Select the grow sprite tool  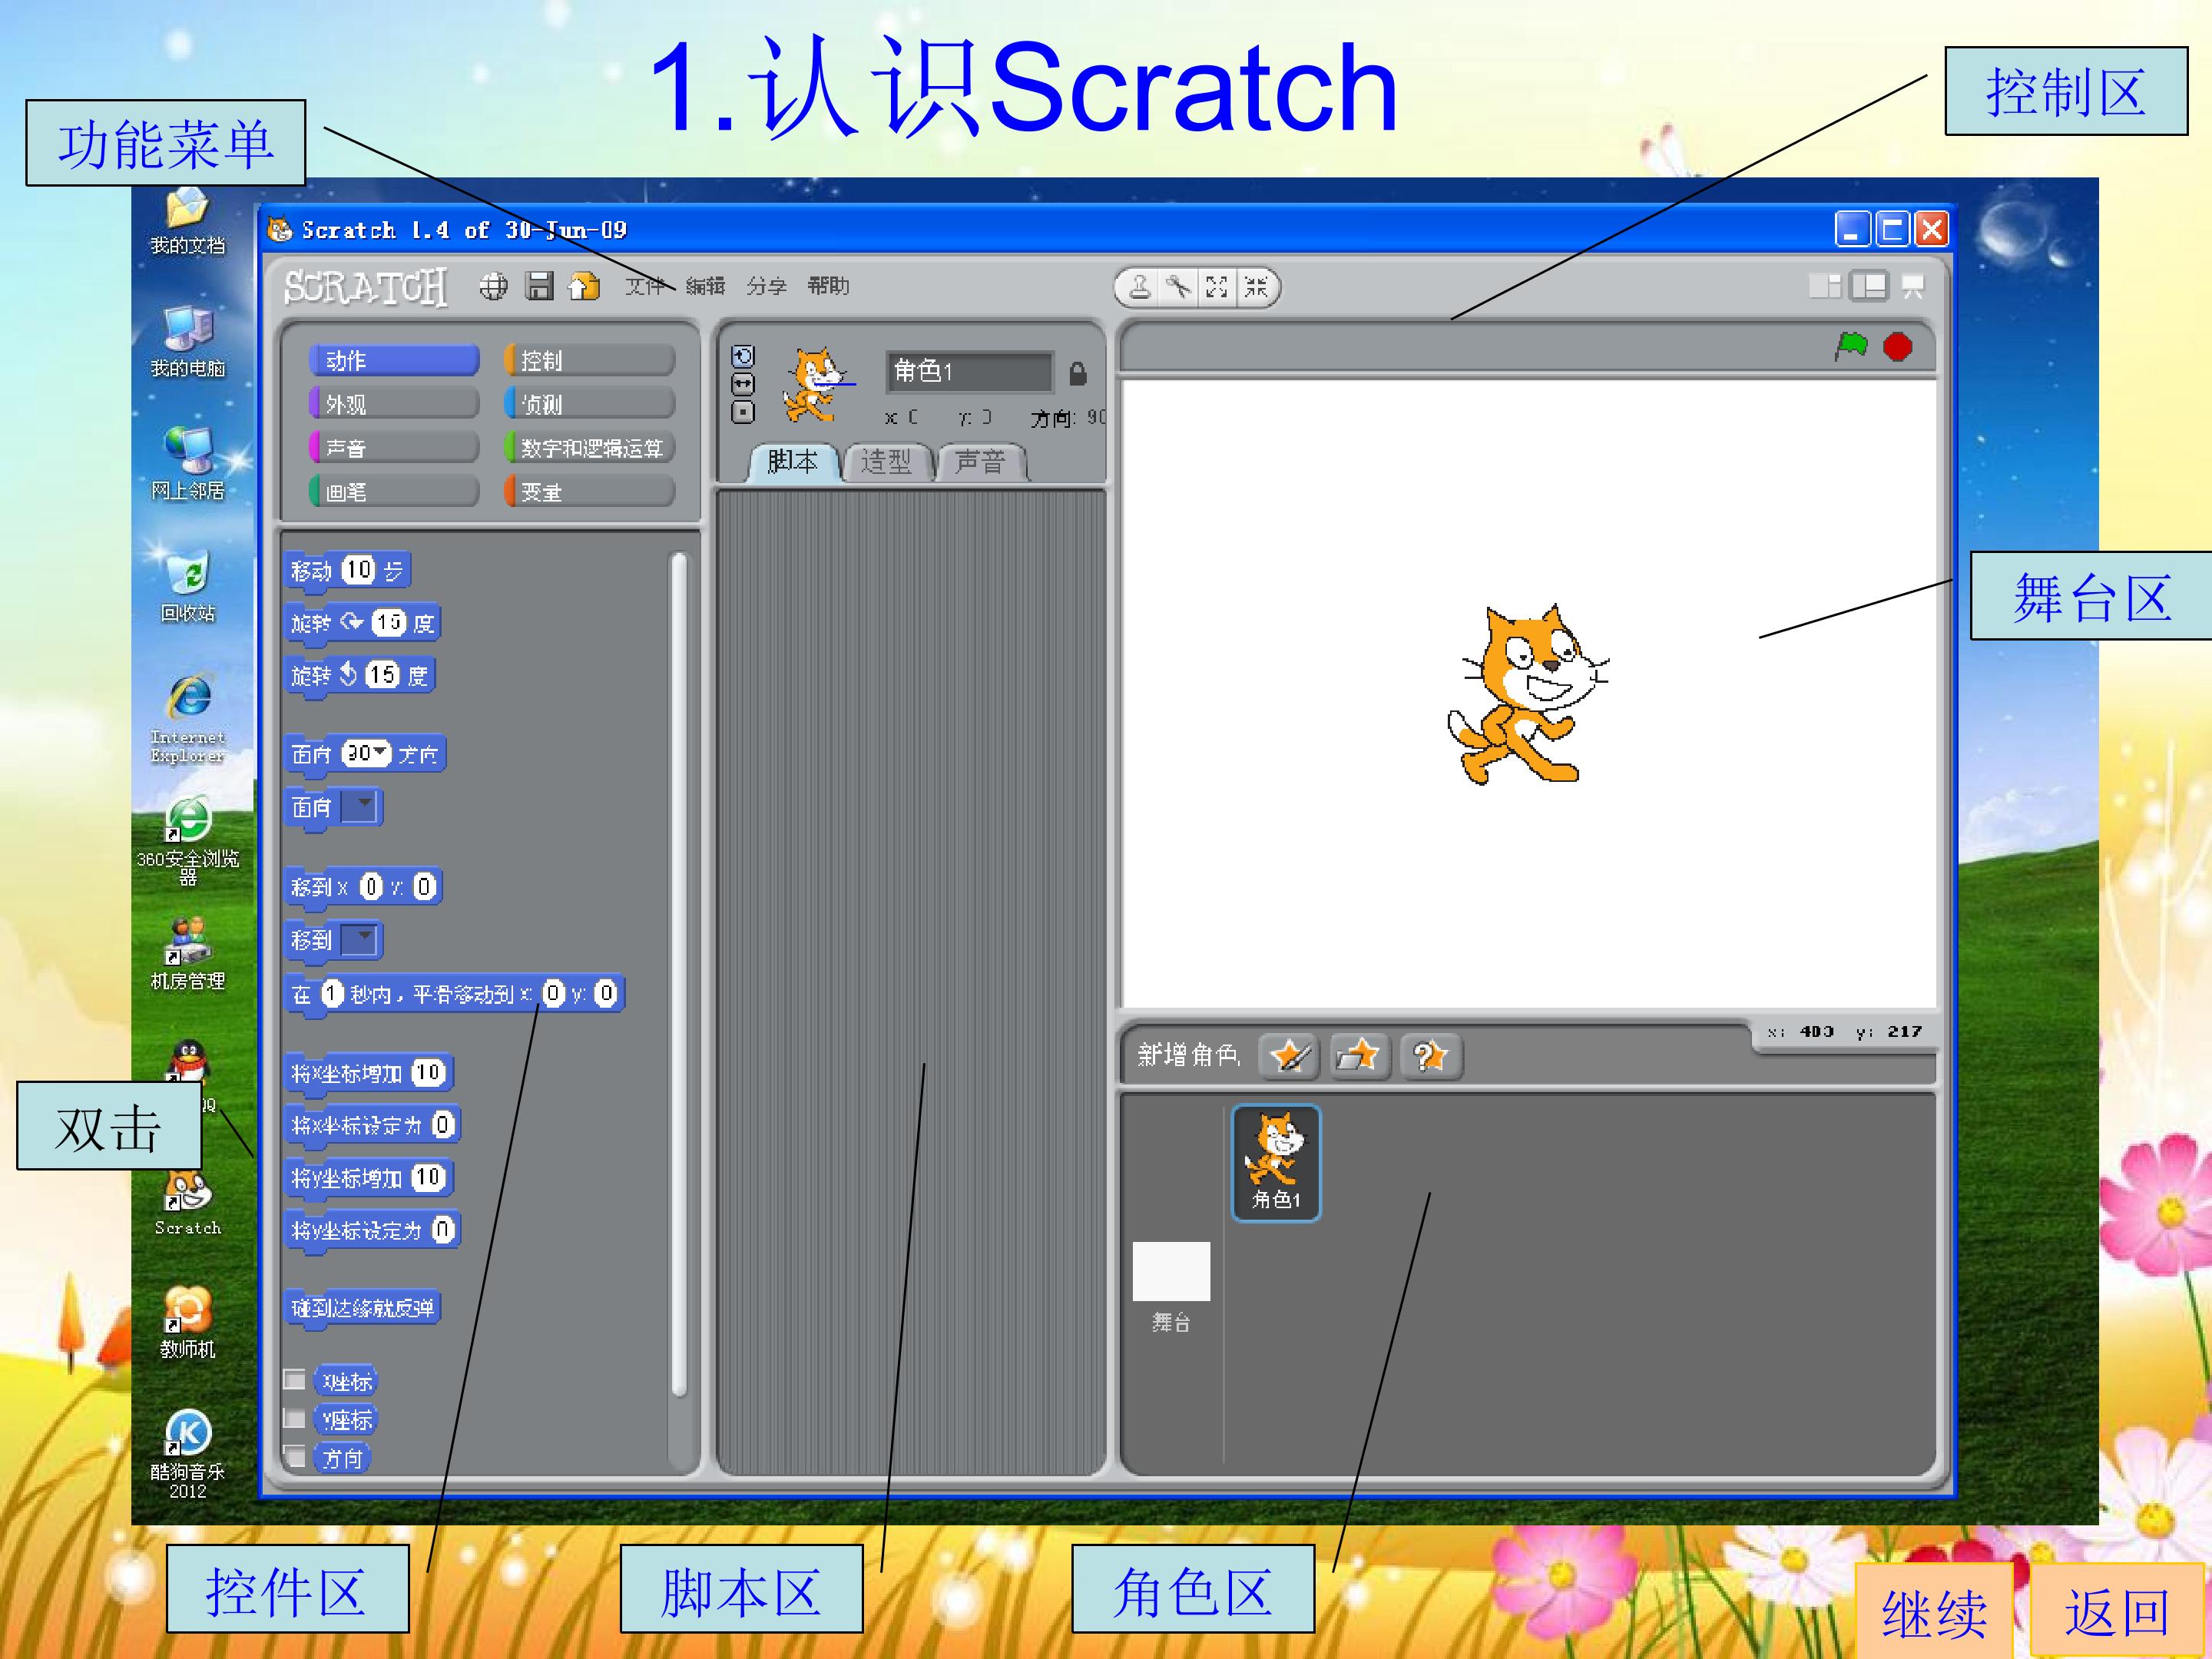1217,288
